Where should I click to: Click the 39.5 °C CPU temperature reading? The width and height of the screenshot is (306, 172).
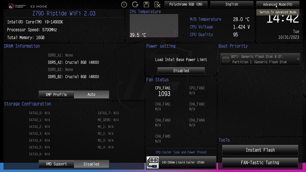tap(138, 35)
